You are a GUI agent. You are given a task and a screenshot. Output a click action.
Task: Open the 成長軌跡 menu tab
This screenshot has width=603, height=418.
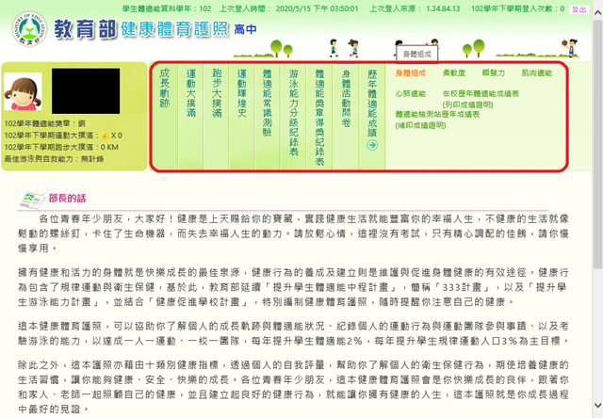(x=165, y=88)
